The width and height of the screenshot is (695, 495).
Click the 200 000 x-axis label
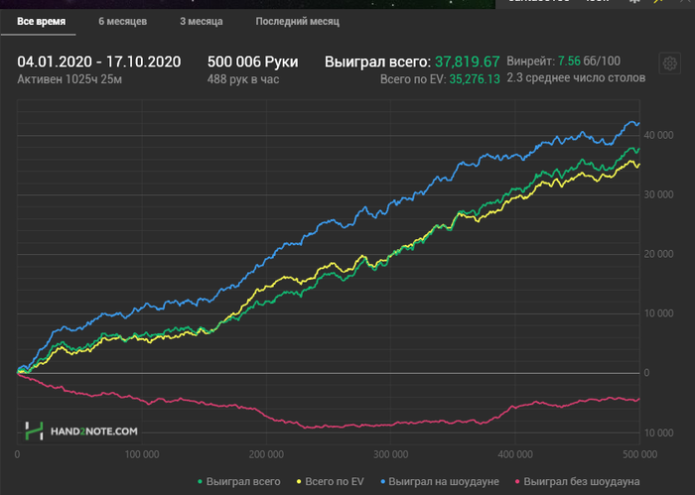(266, 454)
